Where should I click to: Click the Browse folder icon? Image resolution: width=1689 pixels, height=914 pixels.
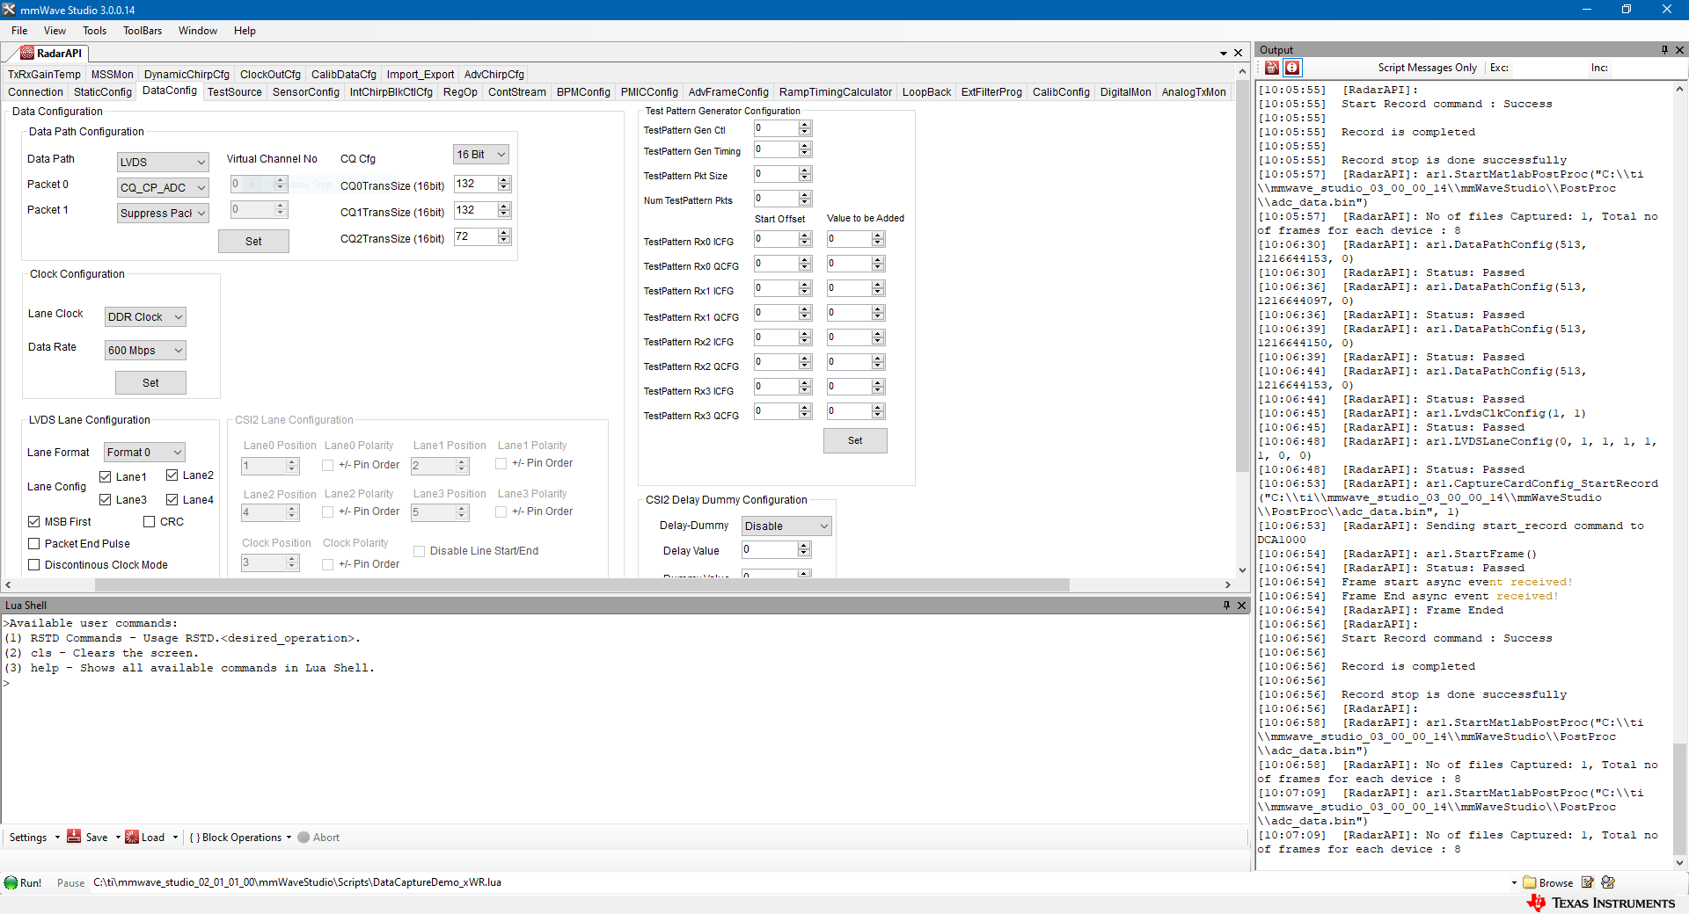pos(1529,882)
